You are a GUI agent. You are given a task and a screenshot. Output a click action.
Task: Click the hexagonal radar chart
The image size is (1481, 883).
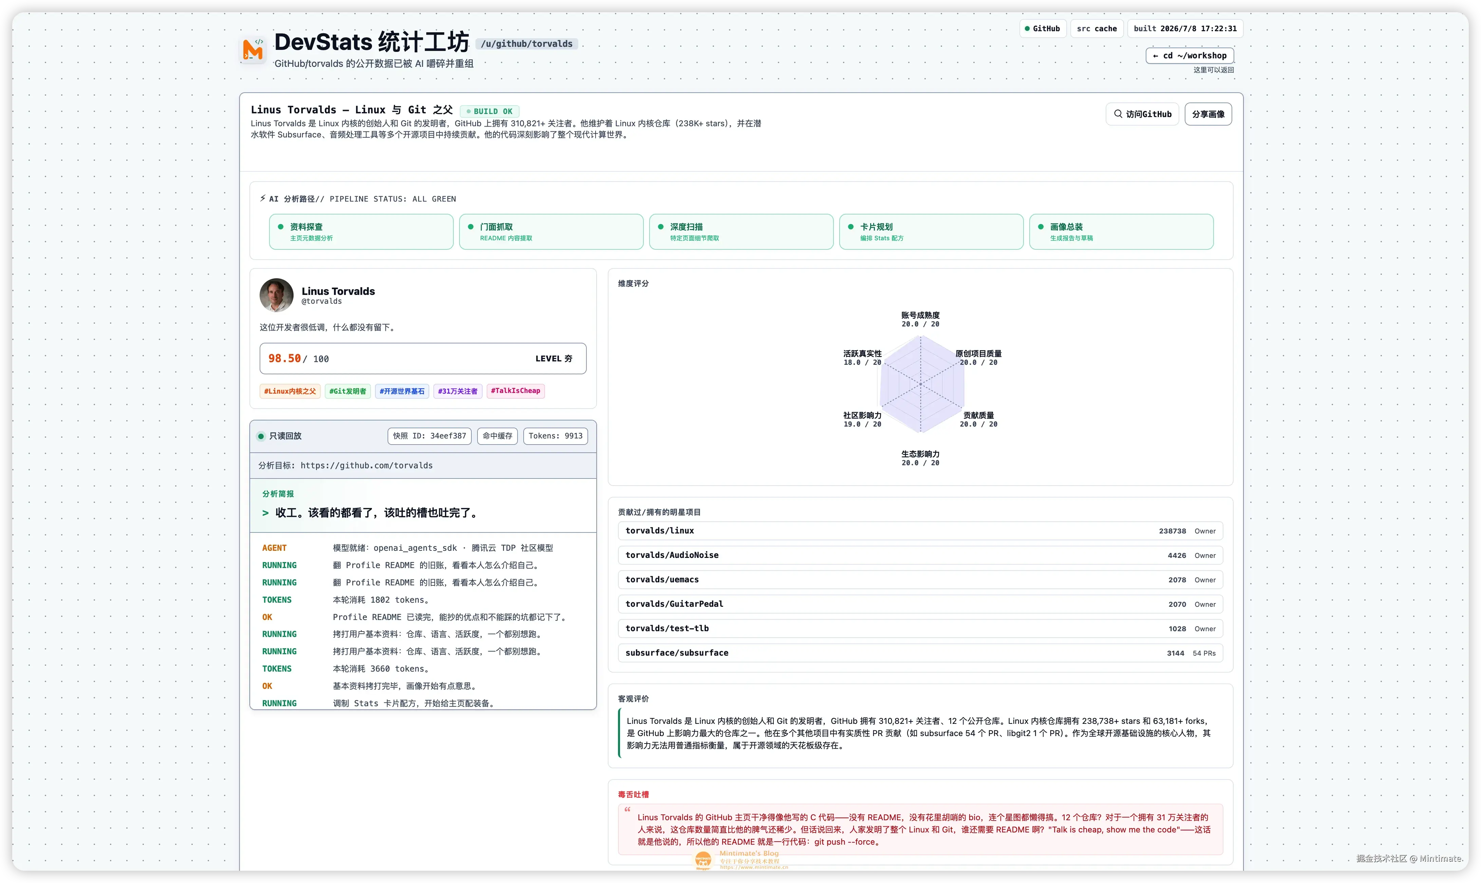(x=920, y=384)
